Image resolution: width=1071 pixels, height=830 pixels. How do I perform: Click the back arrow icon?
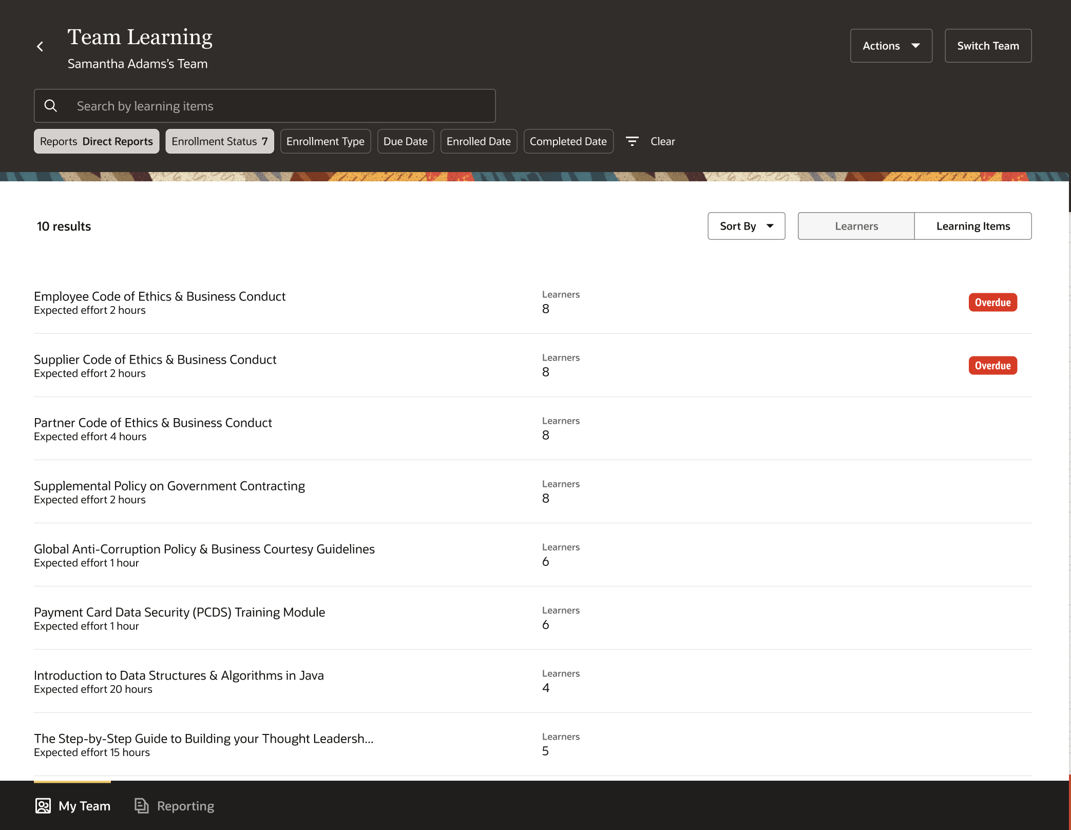(x=40, y=47)
